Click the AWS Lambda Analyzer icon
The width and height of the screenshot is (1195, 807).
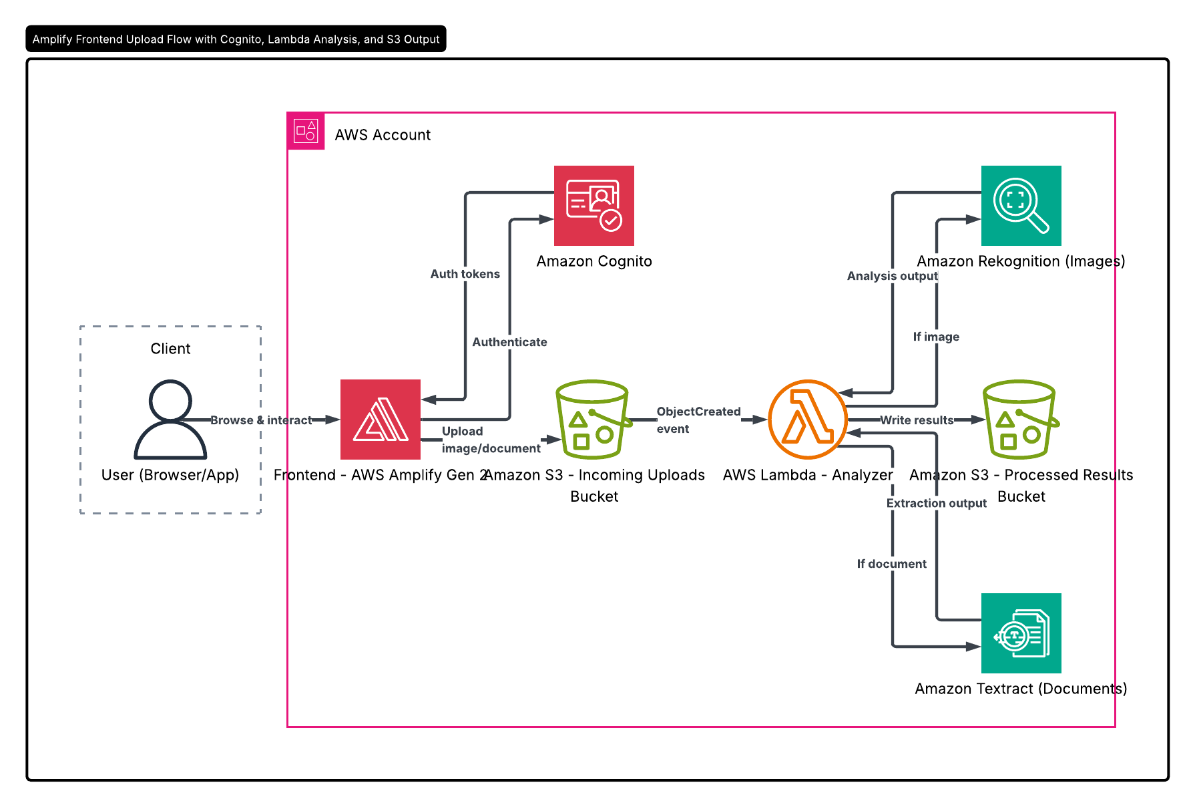point(808,420)
